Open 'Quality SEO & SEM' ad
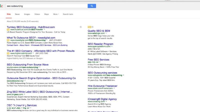This screenshot has width=200, height=112. click(99, 31)
